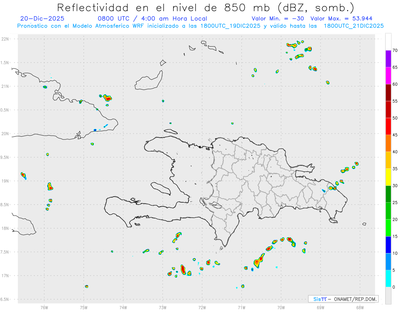Click the "75W" longitude label

coord(84,307)
